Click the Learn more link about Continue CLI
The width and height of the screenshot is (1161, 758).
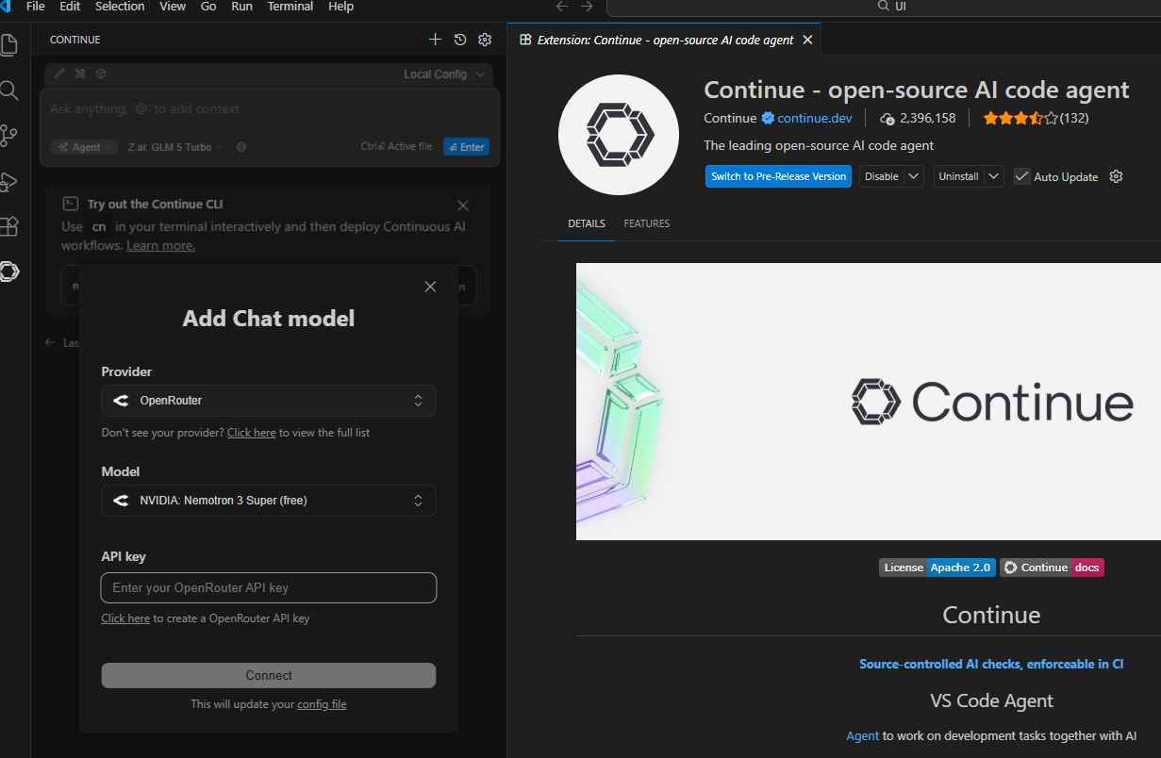click(x=161, y=245)
